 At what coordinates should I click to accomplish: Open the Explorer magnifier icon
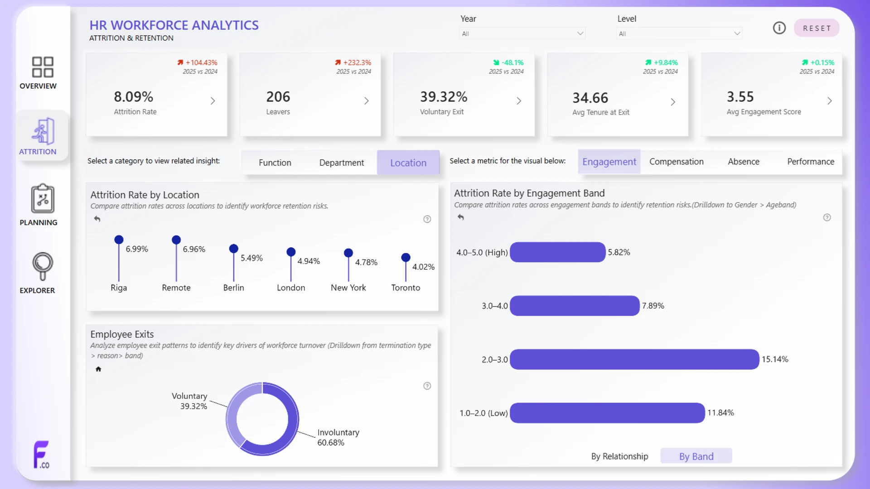point(43,266)
